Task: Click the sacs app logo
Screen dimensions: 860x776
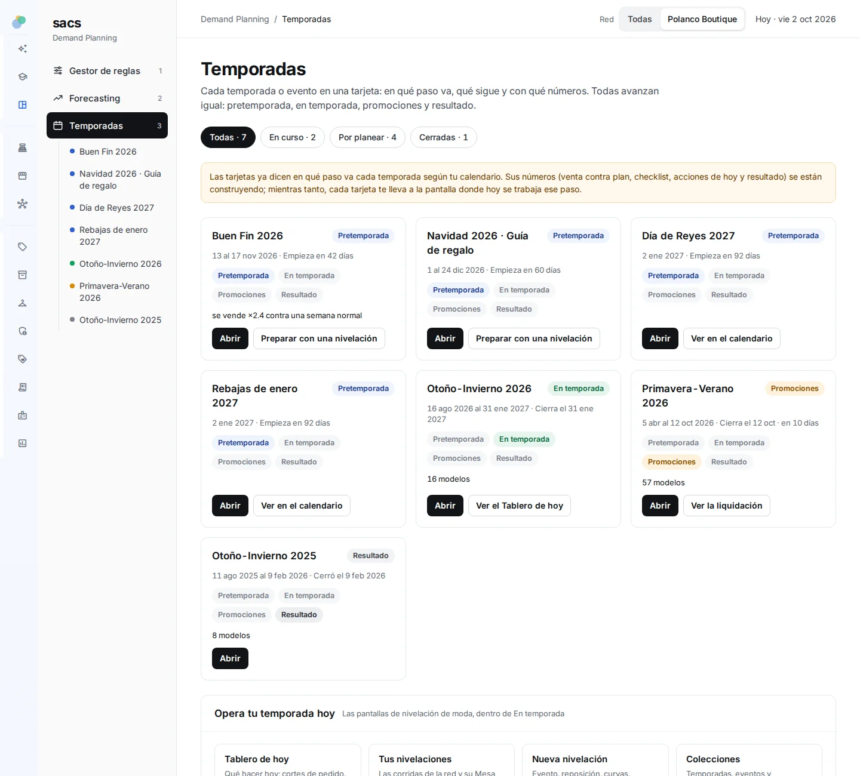Action: tap(19, 22)
